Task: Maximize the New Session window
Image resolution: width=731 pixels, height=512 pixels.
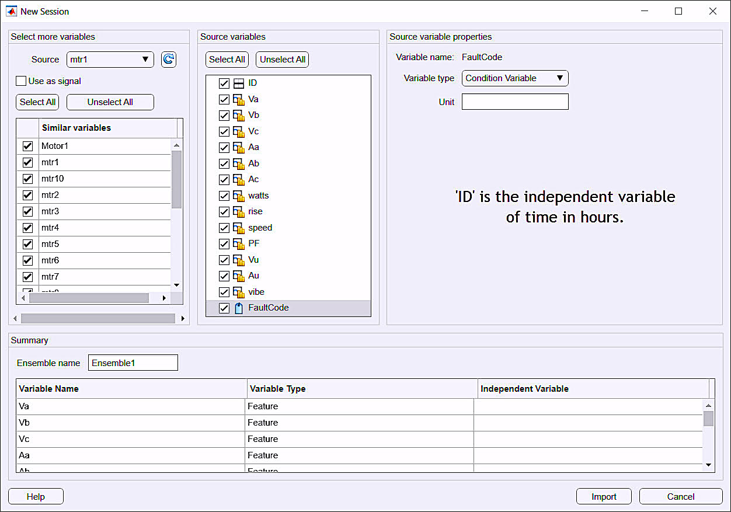Action: pos(678,11)
